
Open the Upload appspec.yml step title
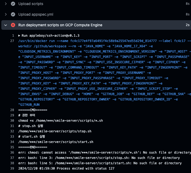pyautogui.click(x=36, y=14)
